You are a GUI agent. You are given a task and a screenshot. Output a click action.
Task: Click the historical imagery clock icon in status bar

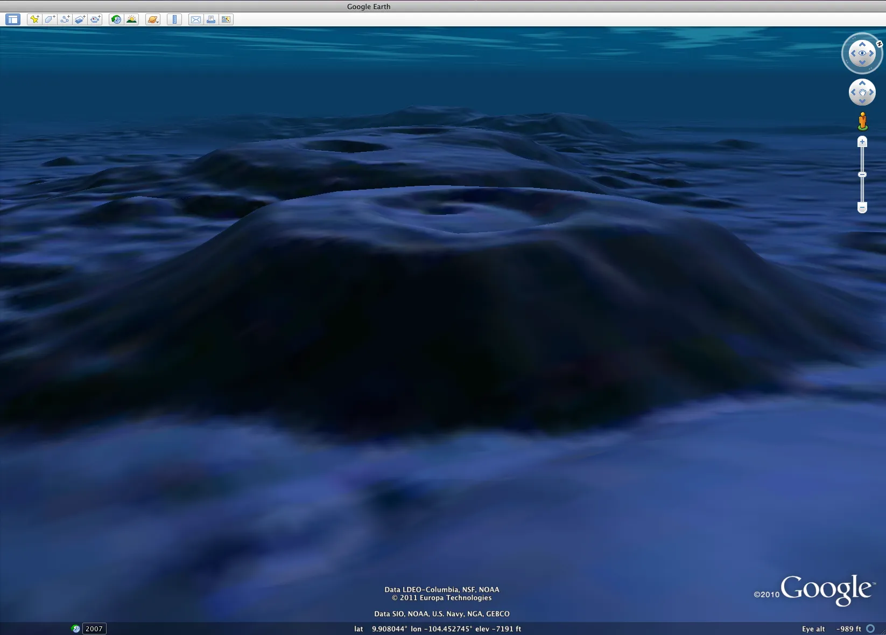[x=75, y=629]
